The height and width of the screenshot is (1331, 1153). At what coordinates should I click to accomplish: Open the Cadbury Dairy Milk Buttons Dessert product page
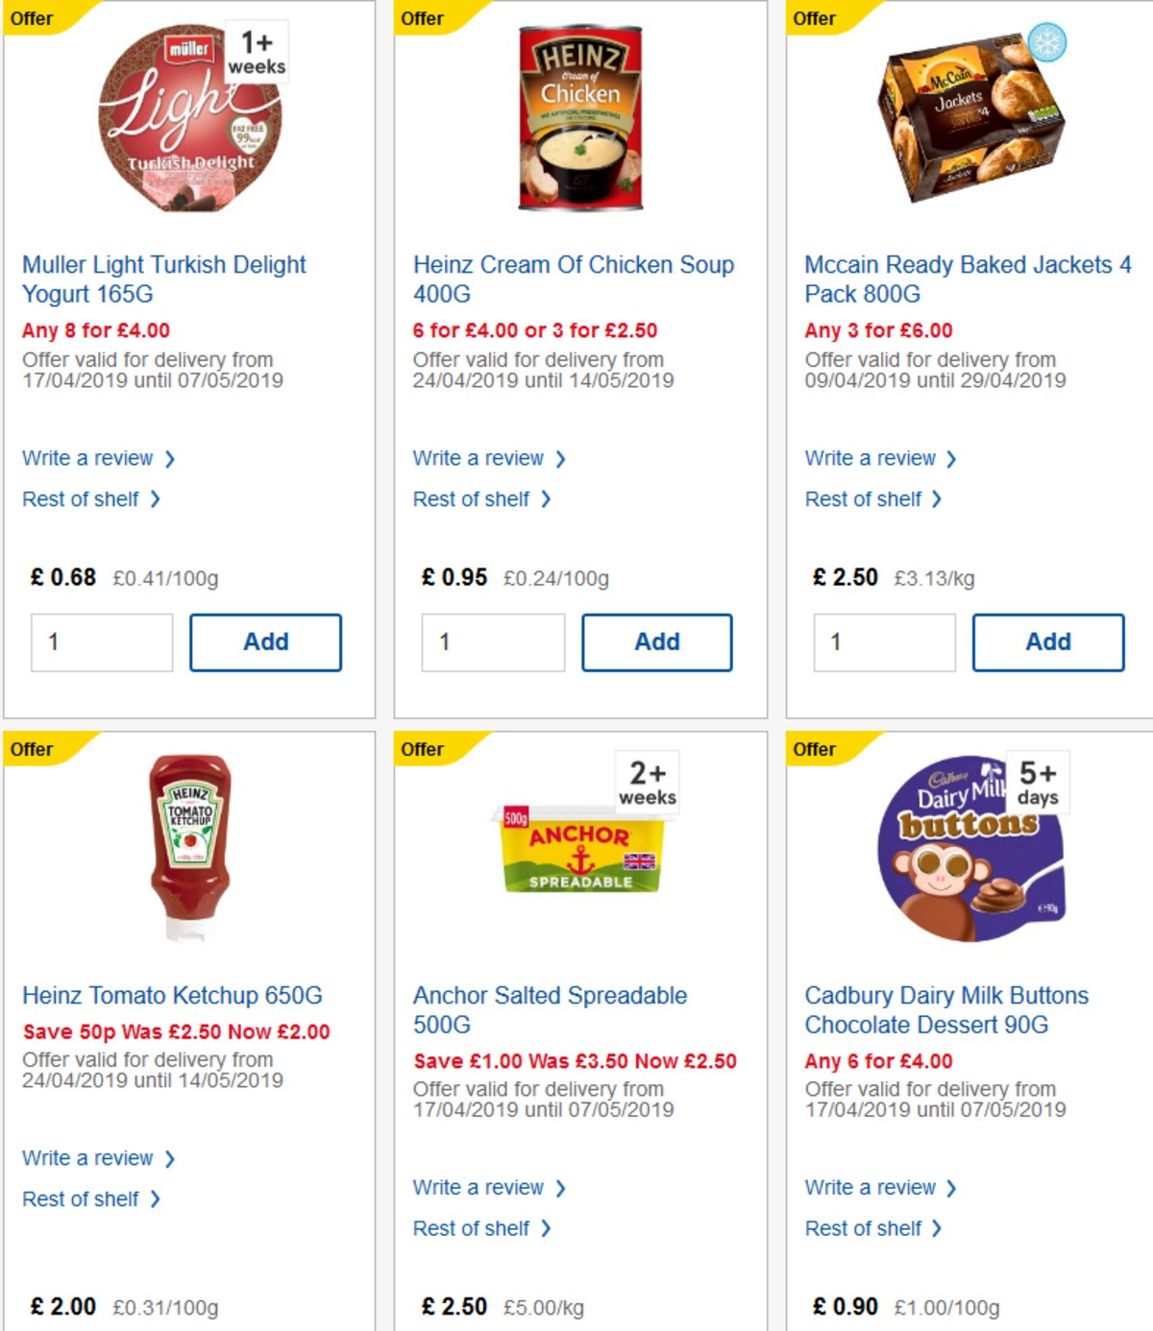coord(945,1009)
